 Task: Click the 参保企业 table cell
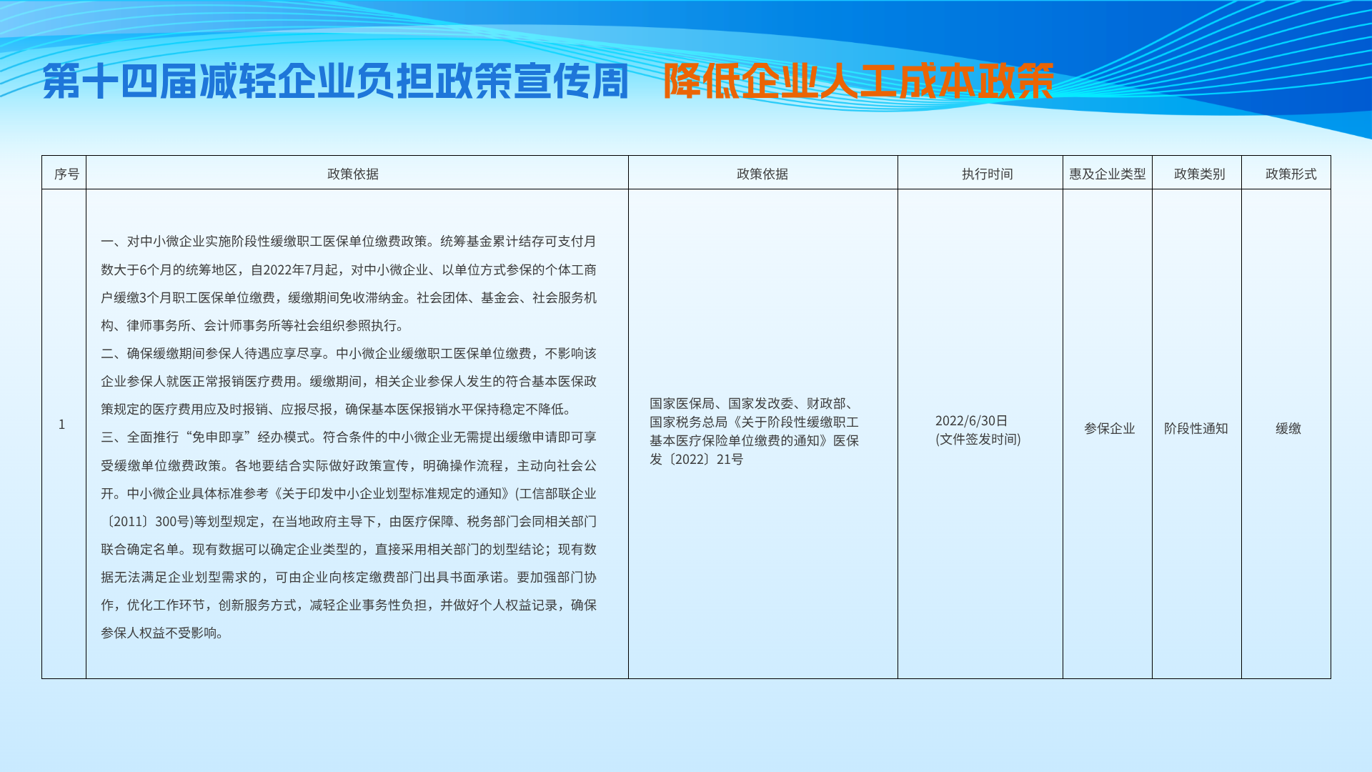1109,428
